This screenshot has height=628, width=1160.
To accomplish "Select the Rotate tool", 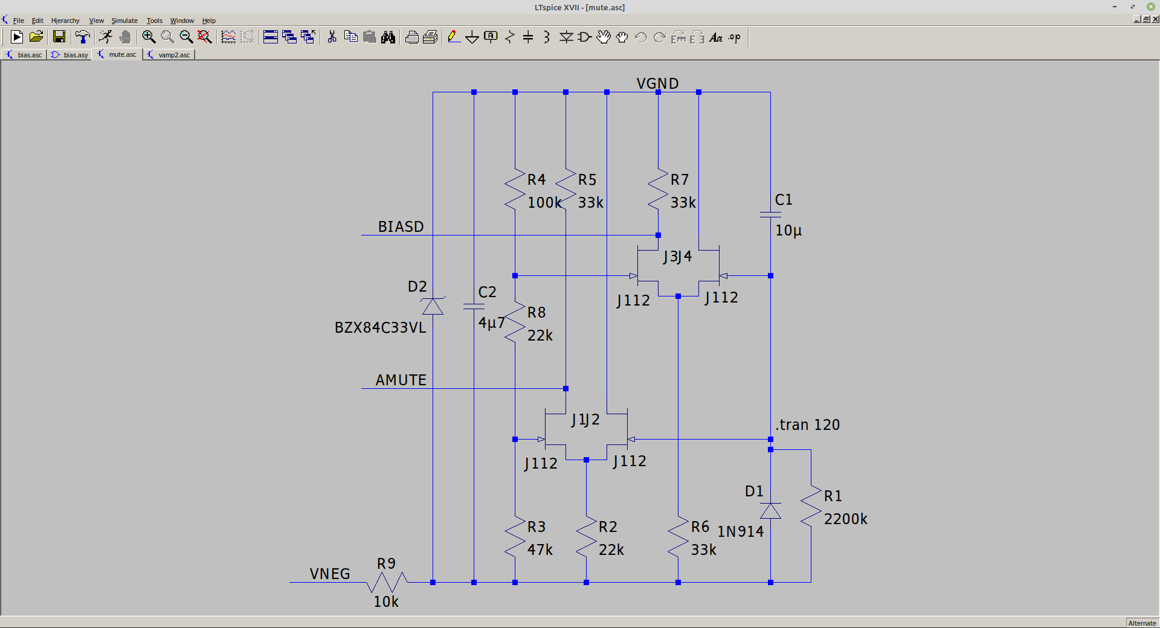I will tap(678, 37).
